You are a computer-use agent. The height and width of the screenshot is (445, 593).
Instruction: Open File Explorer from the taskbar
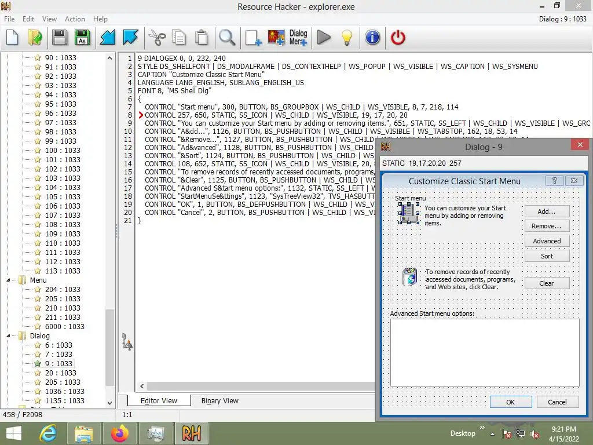click(83, 433)
